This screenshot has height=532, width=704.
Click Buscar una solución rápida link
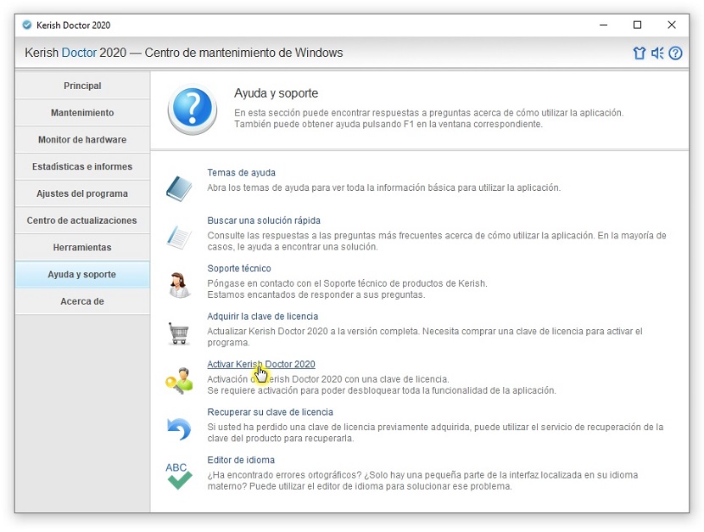(264, 221)
